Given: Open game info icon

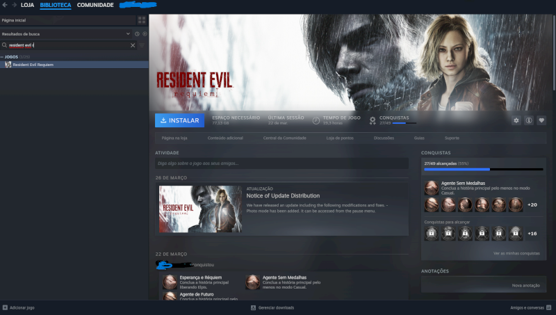Looking at the screenshot, I should (x=529, y=120).
